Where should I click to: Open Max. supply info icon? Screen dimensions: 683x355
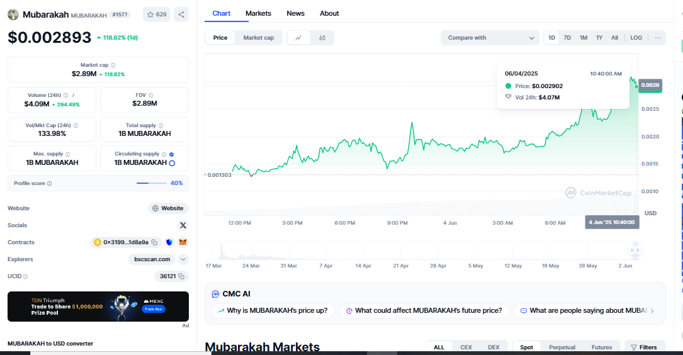point(67,154)
